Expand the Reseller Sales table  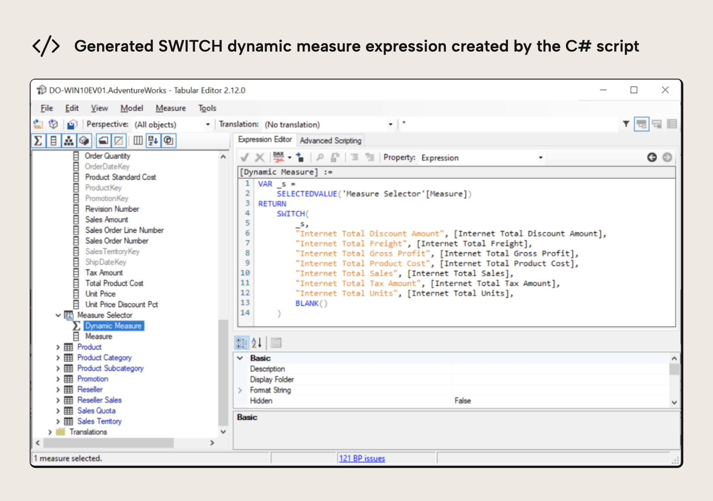58,400
